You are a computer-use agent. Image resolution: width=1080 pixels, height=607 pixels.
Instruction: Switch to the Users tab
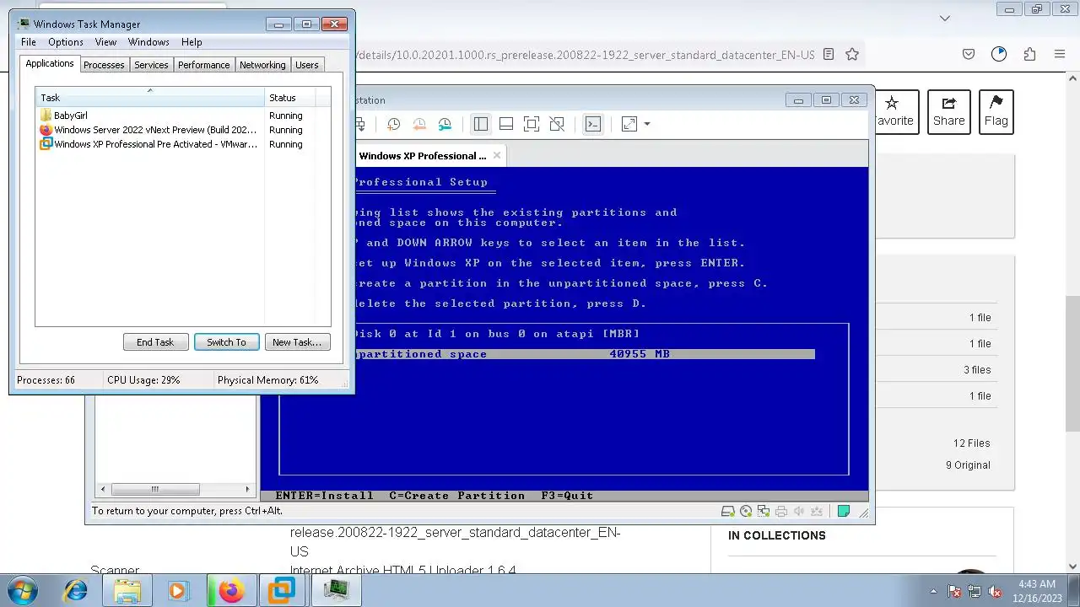[307, 65]
